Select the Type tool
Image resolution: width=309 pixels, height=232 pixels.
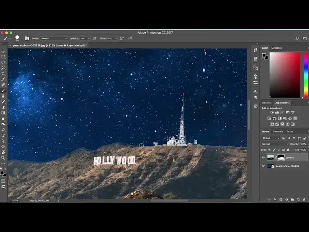click(x=3, y=135)
